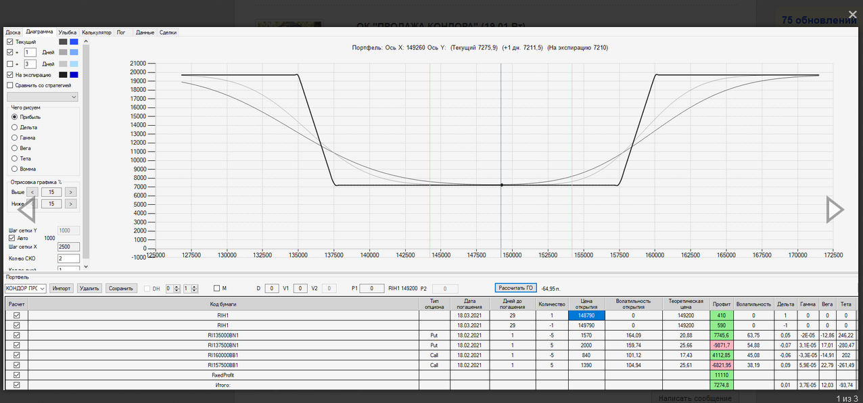Adjust the second DH spinner arrows
Image resolution: width=863 pixels, height=403 pixels.
point(195,288)
